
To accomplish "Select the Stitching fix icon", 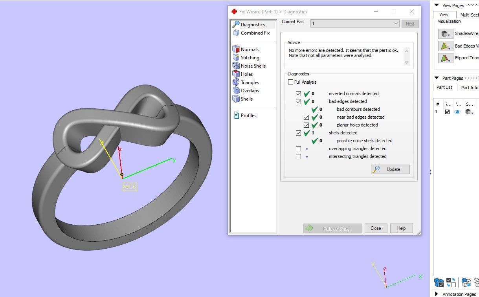I will (236, 58).
